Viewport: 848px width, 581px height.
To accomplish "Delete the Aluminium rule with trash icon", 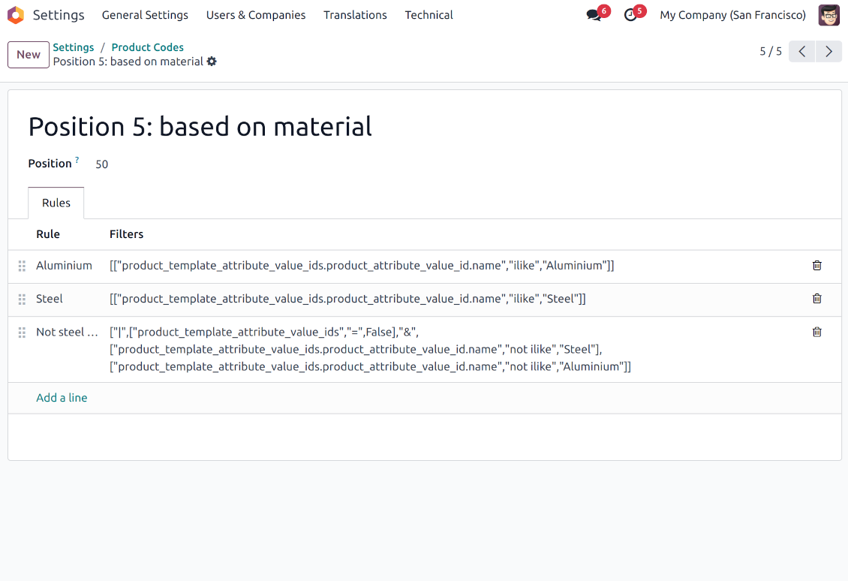I will click(817, 266).
